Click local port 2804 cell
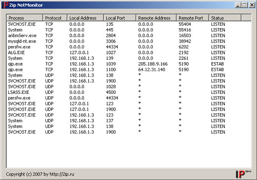 (111, 36)
